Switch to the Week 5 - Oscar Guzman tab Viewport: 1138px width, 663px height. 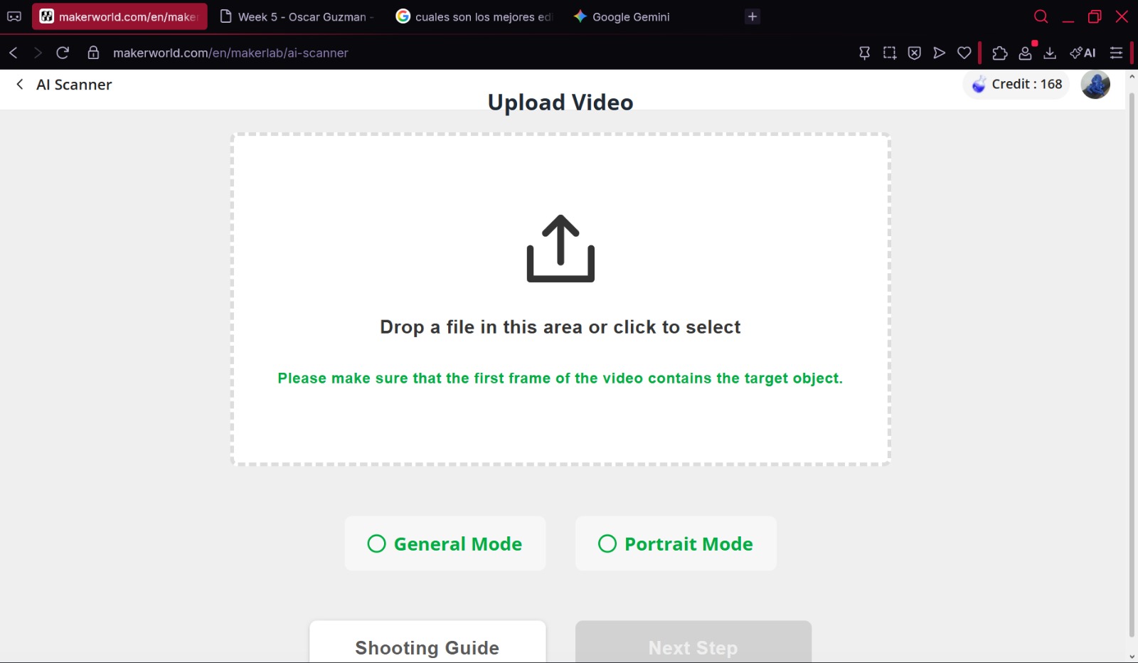(x=298, y=16)
